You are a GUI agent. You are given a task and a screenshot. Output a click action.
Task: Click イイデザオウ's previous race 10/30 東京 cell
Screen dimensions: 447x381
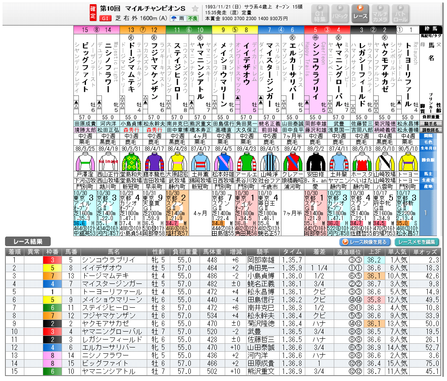point(247,213)
